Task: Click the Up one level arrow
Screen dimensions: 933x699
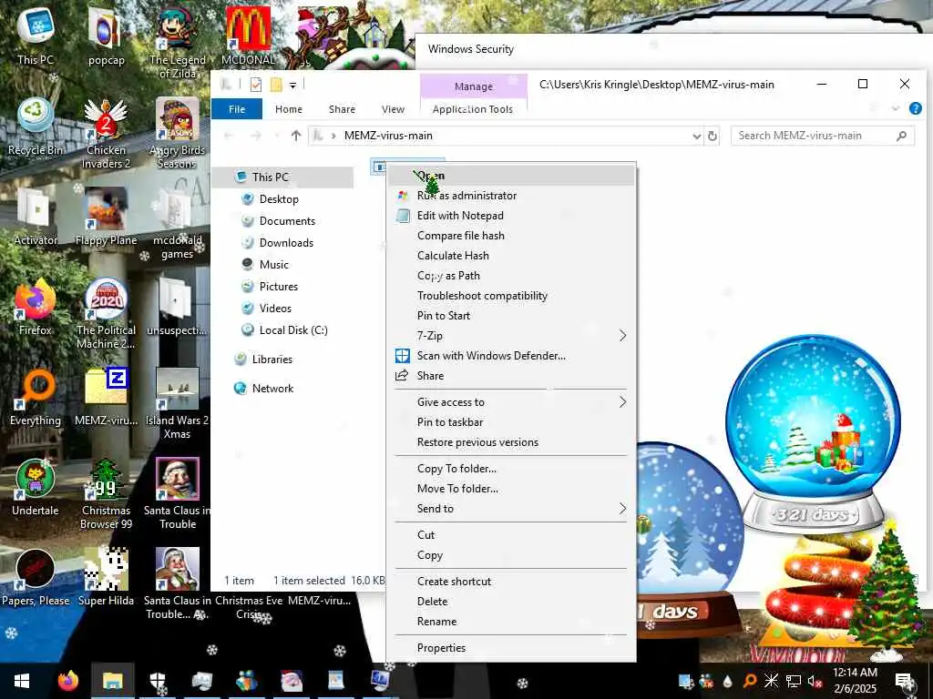Action: tap(296, 136)
